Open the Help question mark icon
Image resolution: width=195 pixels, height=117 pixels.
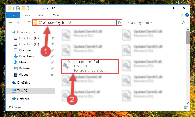(187, 15)
